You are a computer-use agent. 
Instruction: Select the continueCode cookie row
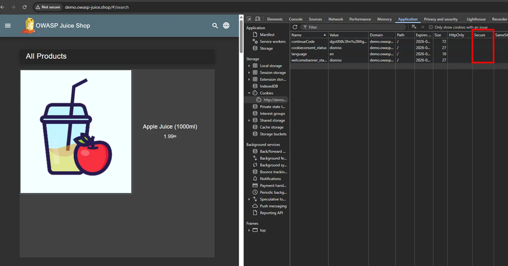(x=399, y=41)
